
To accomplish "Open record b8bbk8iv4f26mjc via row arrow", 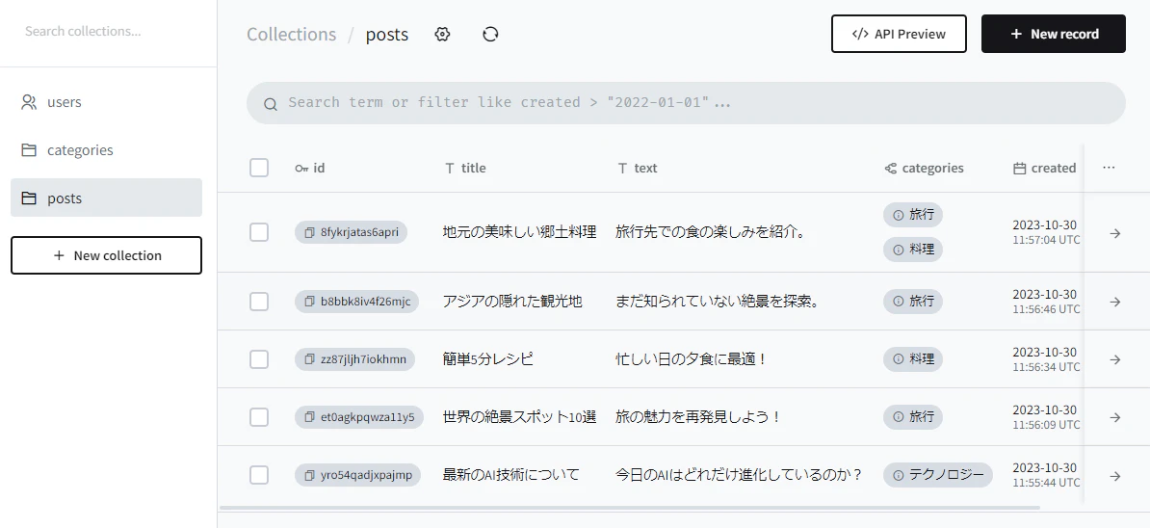I will (1114, 302).
